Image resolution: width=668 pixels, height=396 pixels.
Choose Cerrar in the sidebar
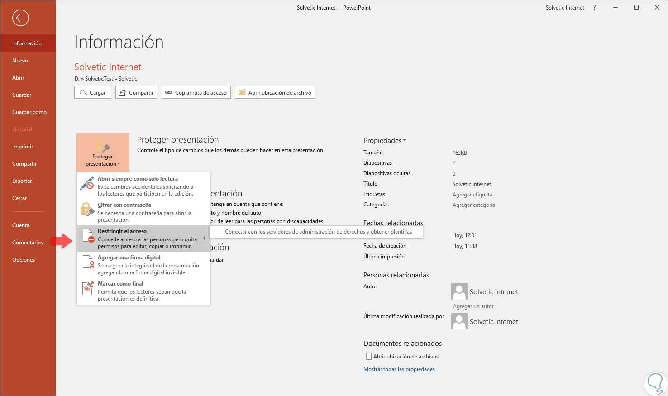(x=28, y=198)
